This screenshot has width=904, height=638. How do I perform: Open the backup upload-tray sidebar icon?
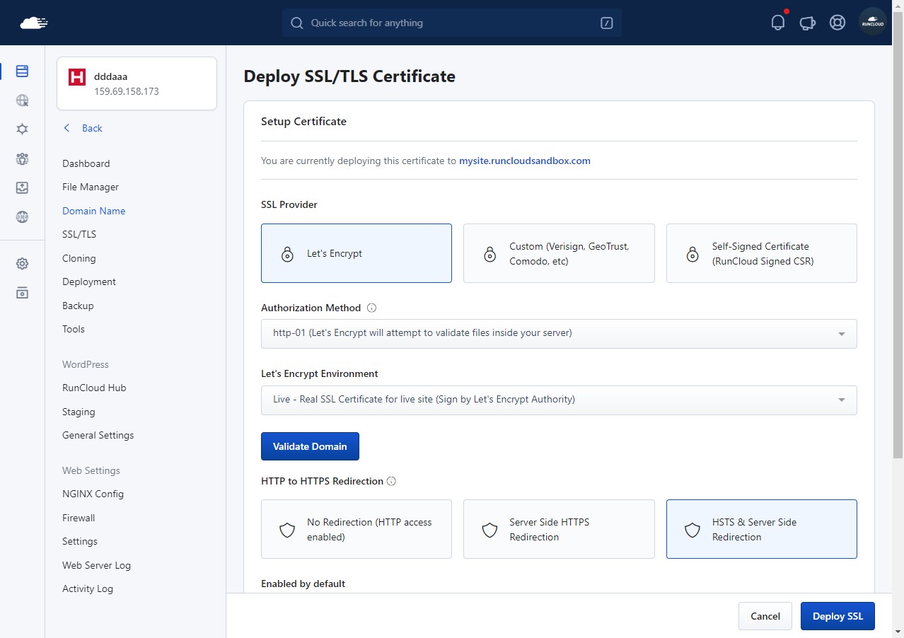point(22,187)
